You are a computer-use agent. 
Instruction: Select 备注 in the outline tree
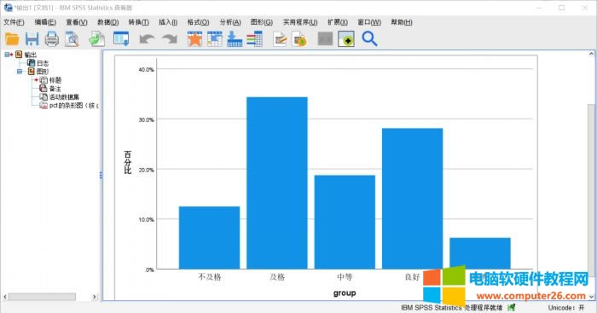(55, 89)
